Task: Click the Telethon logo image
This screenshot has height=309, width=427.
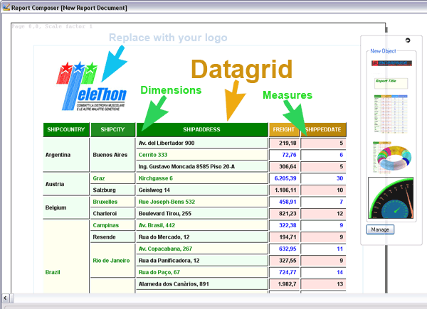Action: tap(92, 86)
